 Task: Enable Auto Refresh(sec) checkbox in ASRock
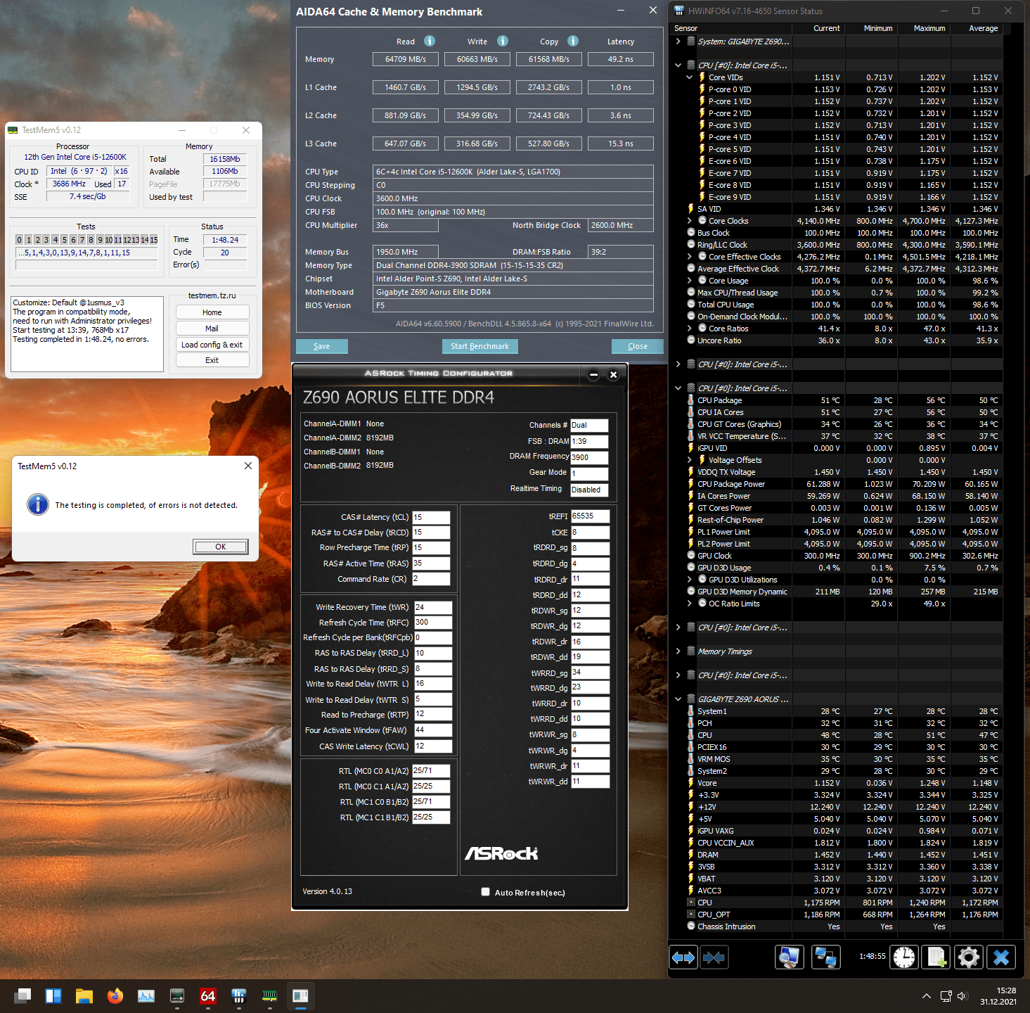[485, 891]
